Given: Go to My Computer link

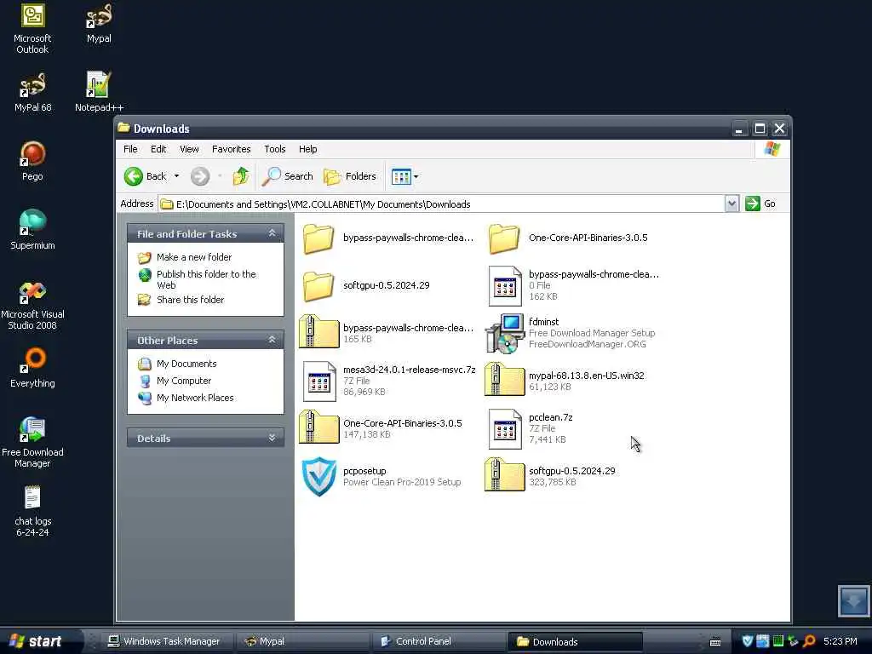Looking at the screenshot, I should 184,381.
